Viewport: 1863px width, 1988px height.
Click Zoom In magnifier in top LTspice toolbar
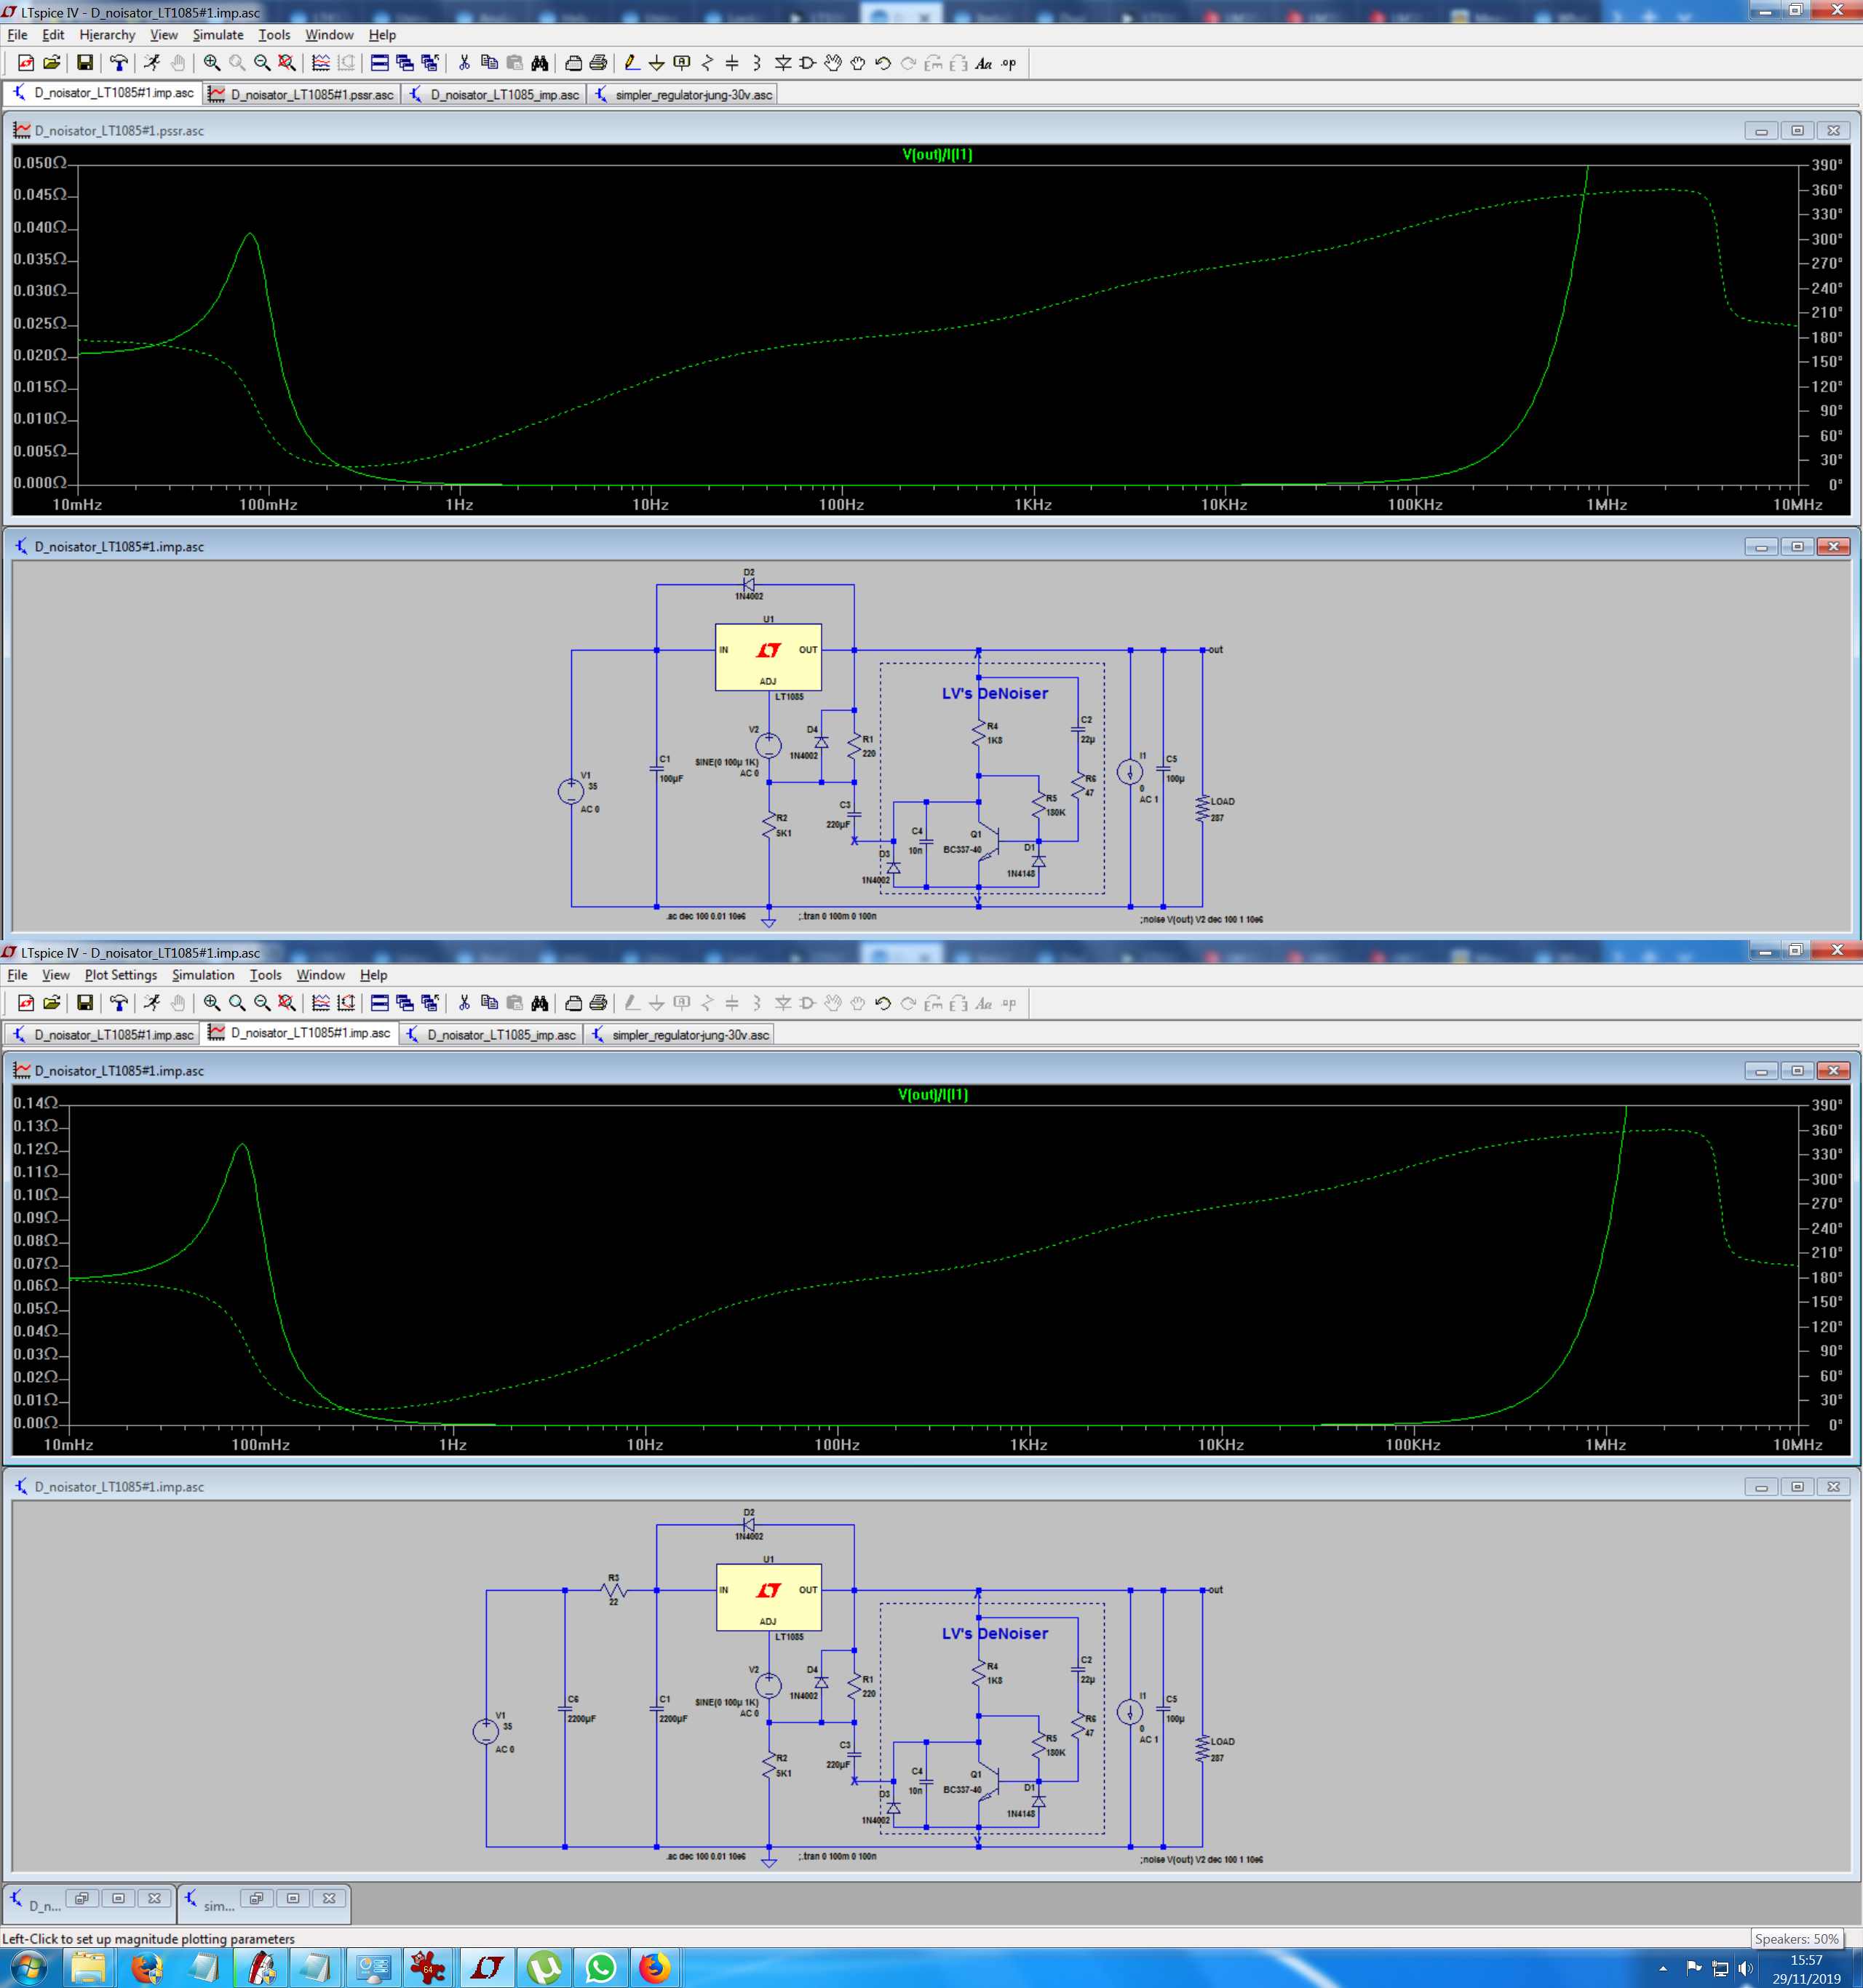212,63
